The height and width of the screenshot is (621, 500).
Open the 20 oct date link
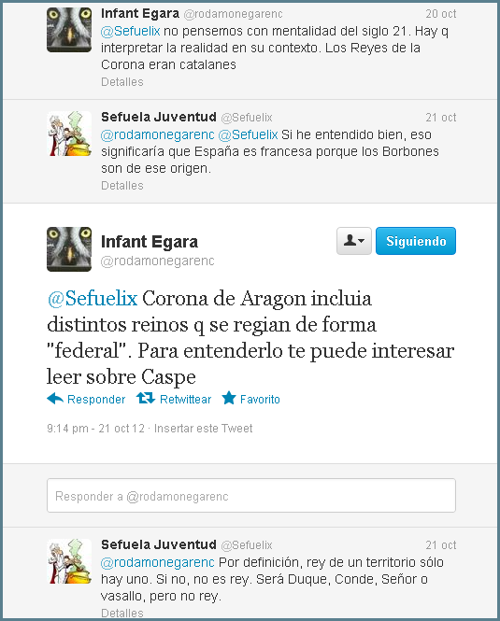(441, 14)
